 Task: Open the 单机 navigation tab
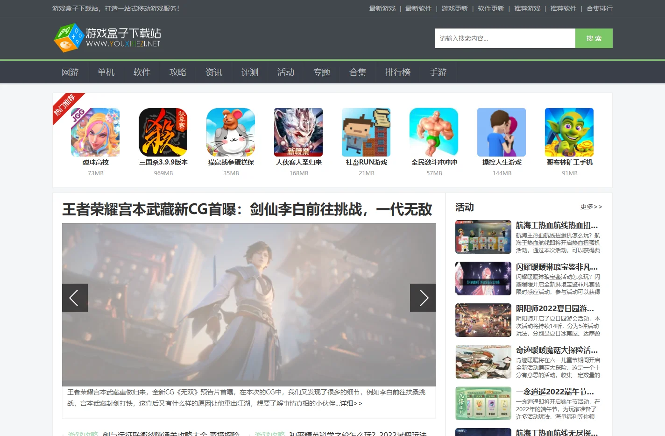pyautogui.click(x=106, y=72)
